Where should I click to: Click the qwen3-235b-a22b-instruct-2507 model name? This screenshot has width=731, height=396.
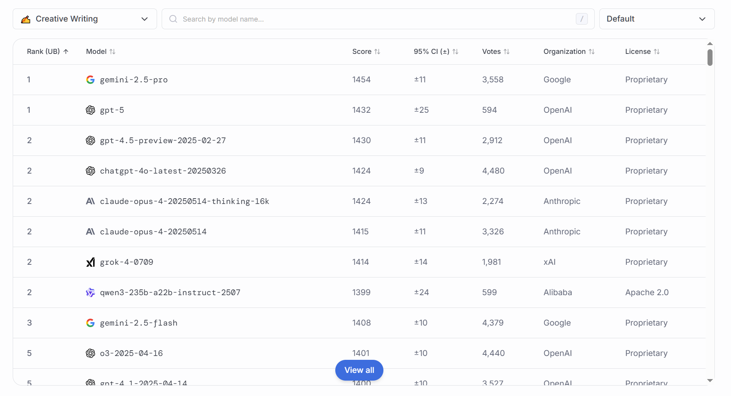(170, 292)
